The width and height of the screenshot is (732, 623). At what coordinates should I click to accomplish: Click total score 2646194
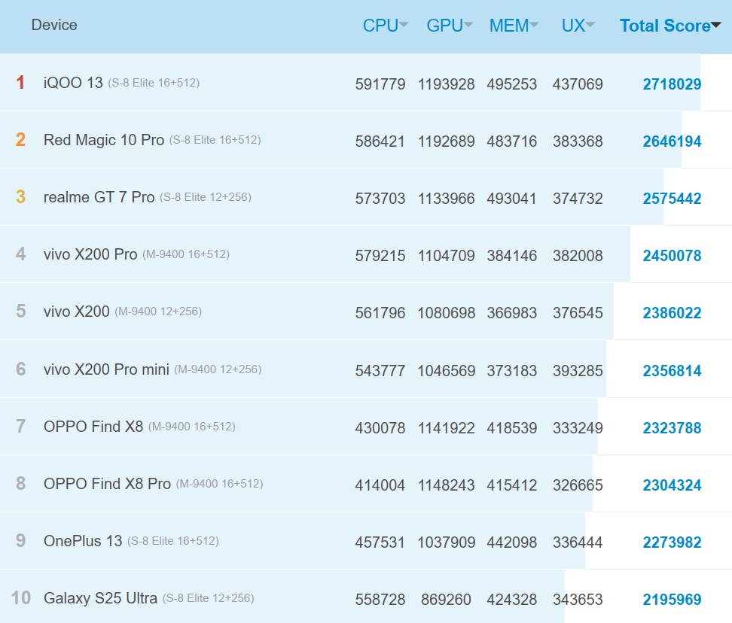coord(672,141)
